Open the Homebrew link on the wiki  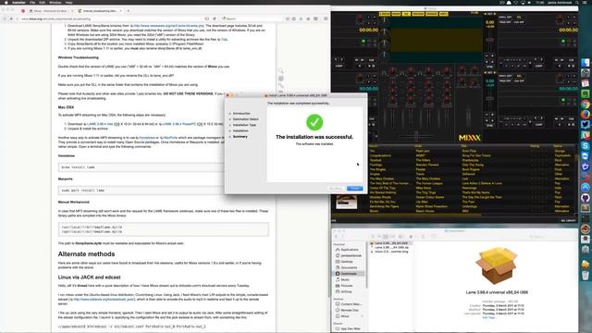pos(147,138)
